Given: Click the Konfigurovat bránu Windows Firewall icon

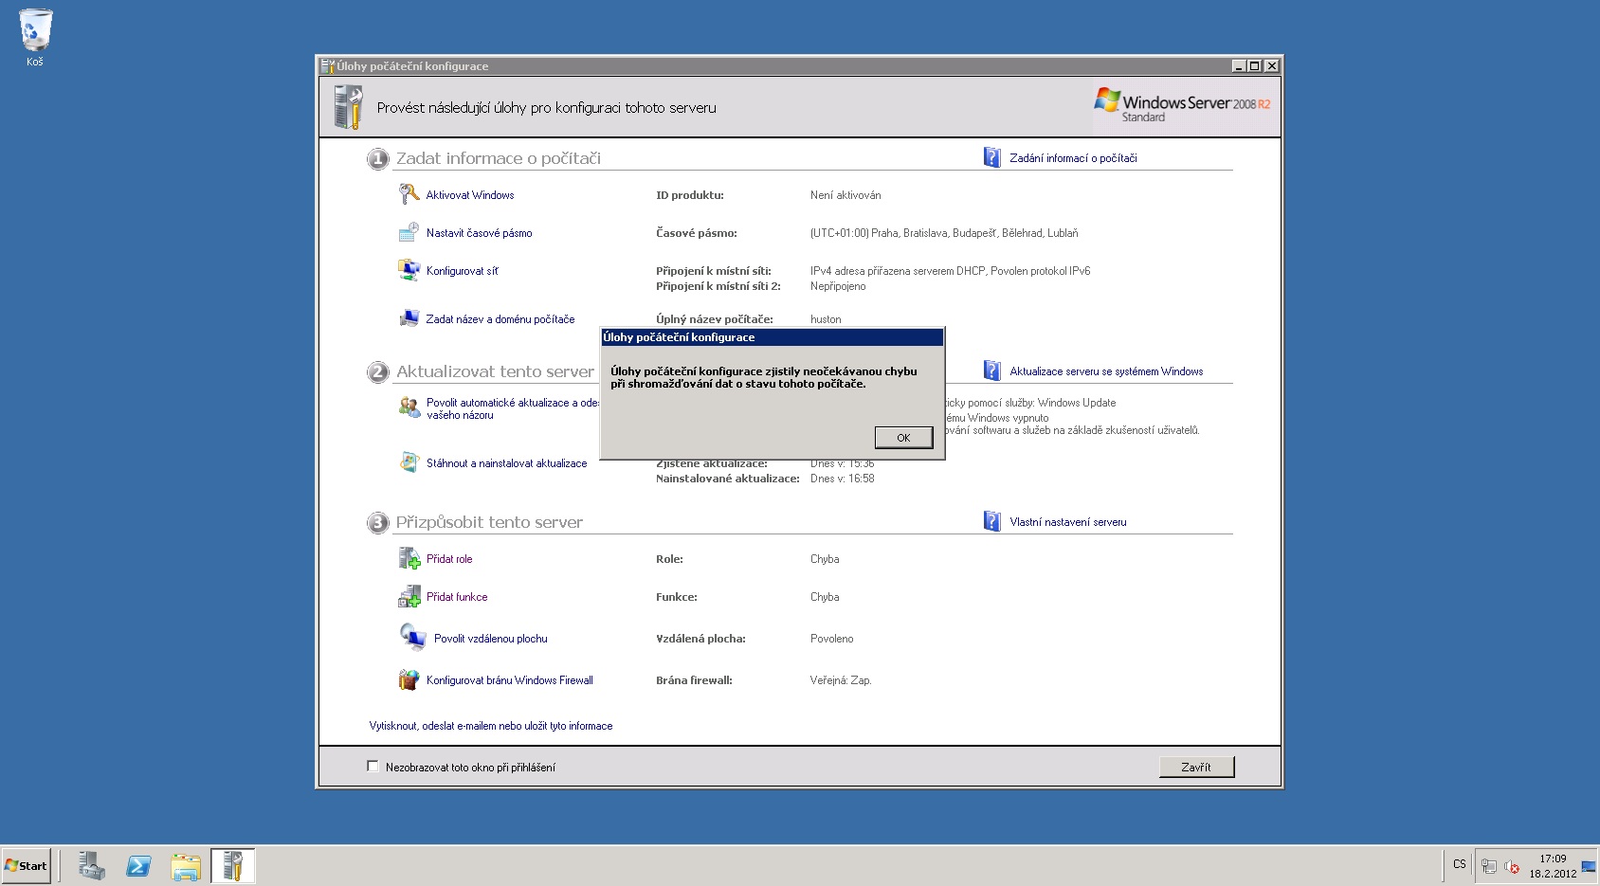Looking at the screenshot, I should [x=409, y=679].
